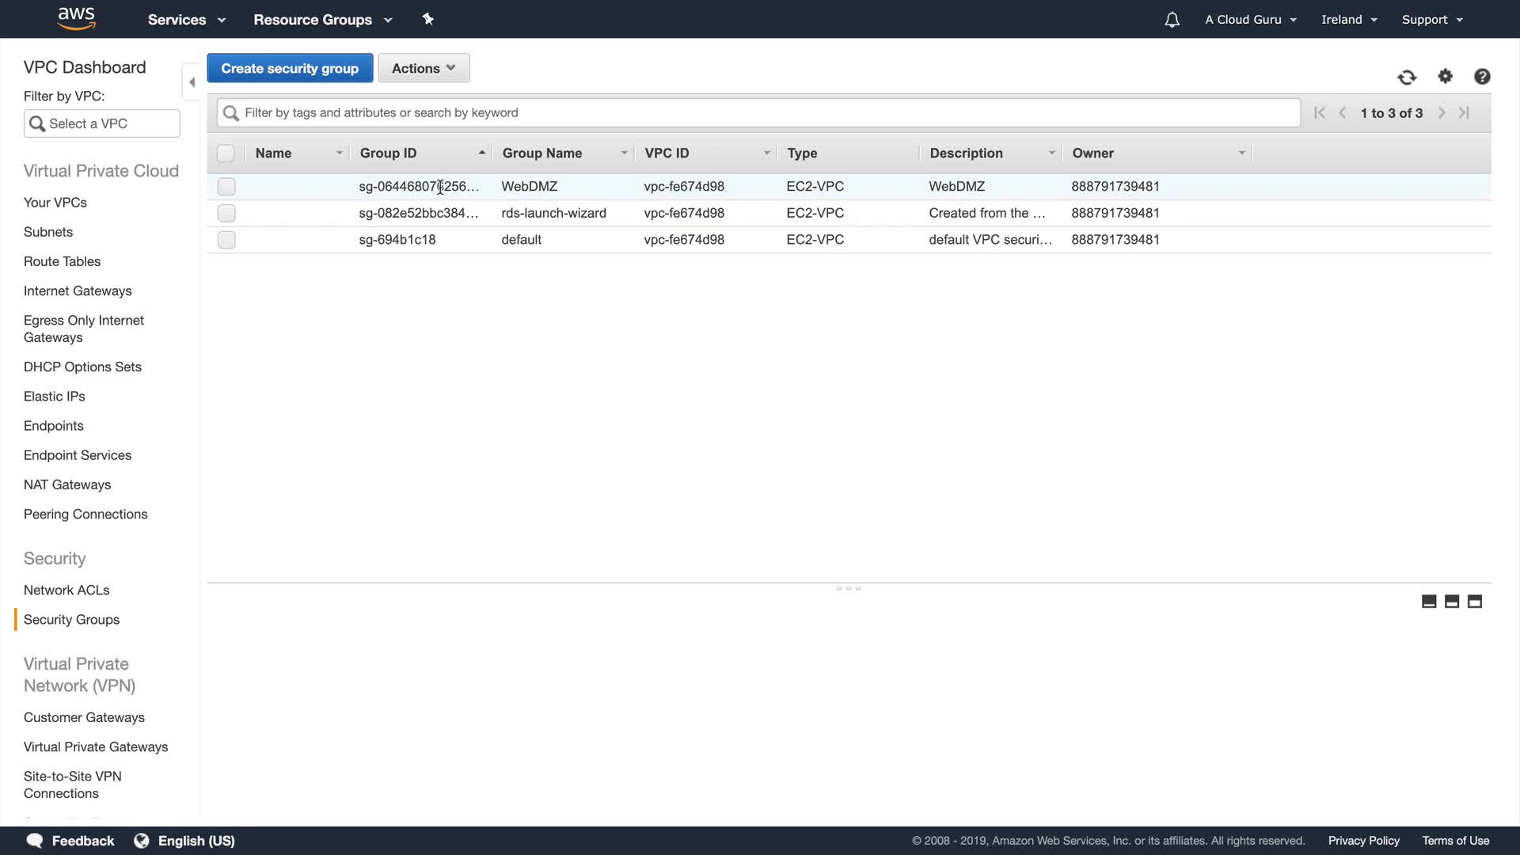The image size is (1520, 855).
Task: Maximize the bottom details pane icon
Action: click(1474, 602)
